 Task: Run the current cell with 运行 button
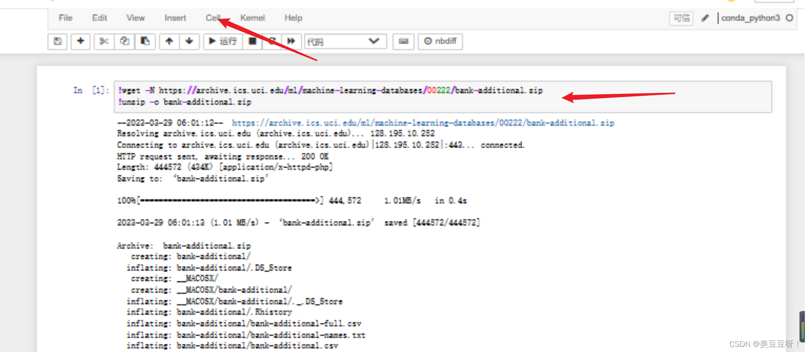point(223,41)
